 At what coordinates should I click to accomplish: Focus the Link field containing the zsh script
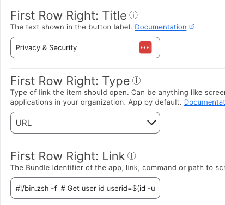(85, 188)
